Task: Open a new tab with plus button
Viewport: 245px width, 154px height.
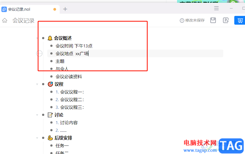Action: pos(65,9)
